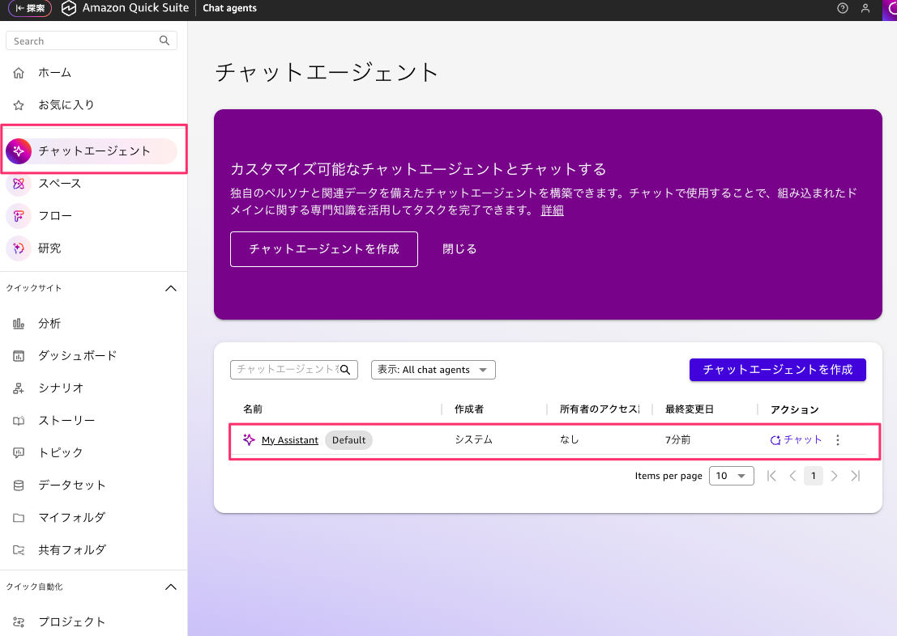Open スペース from the sidebar
The width and height of the screenshot is (897, 636).
coord(59,184)
